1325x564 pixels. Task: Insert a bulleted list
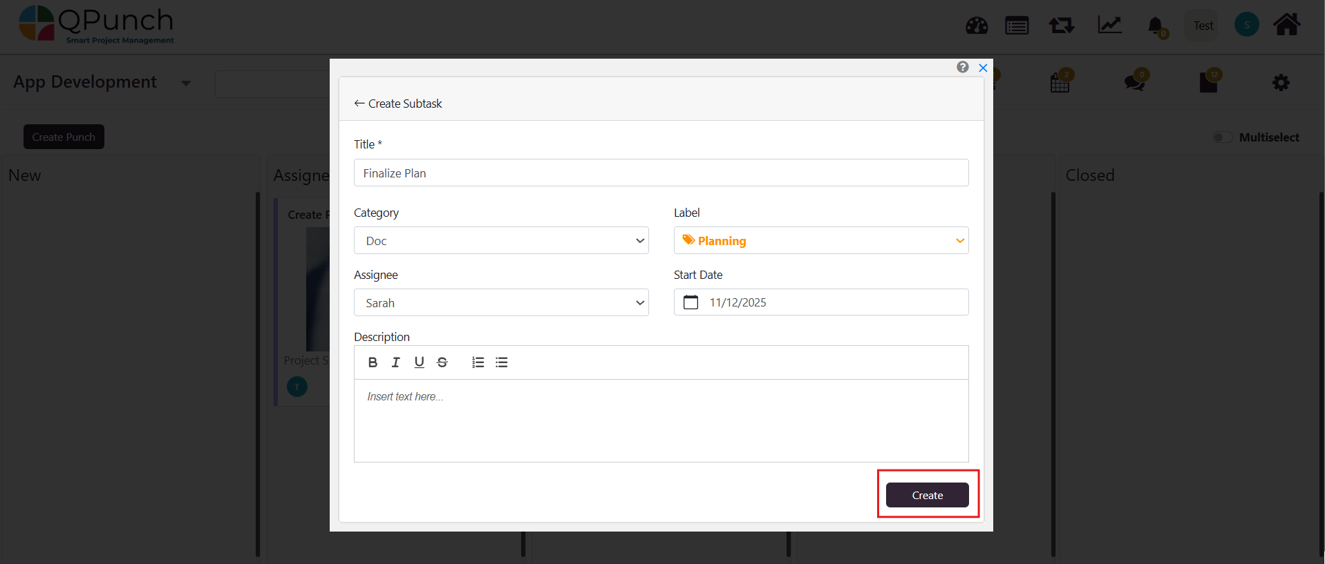[x=502, y=362]
